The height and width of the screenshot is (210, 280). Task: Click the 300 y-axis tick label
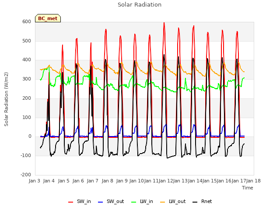click(27, 79)
